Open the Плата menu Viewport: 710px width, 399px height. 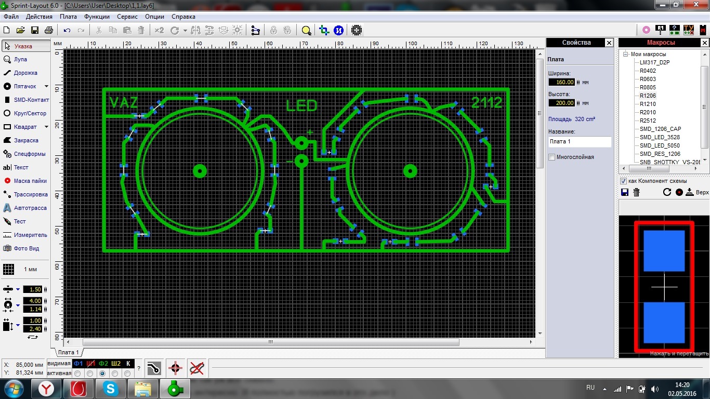(68, 16)
